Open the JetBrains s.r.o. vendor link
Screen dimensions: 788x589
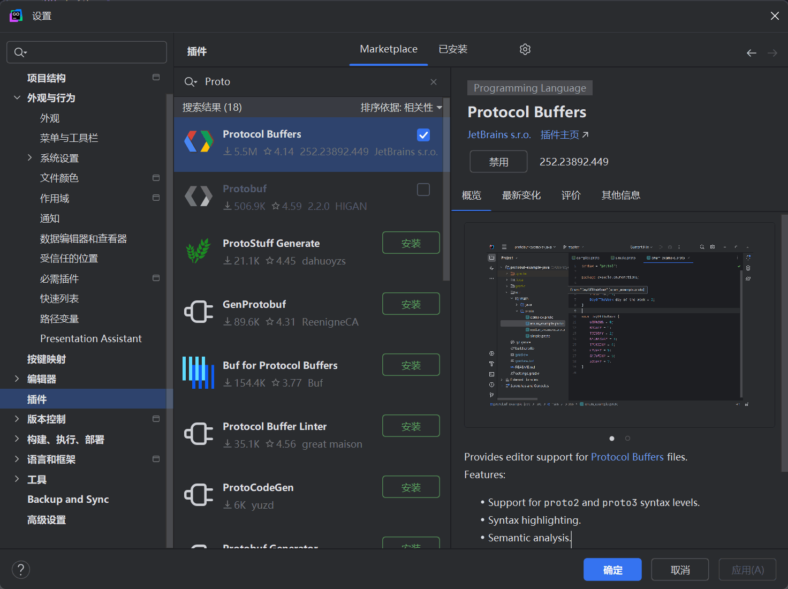(499, 134)
